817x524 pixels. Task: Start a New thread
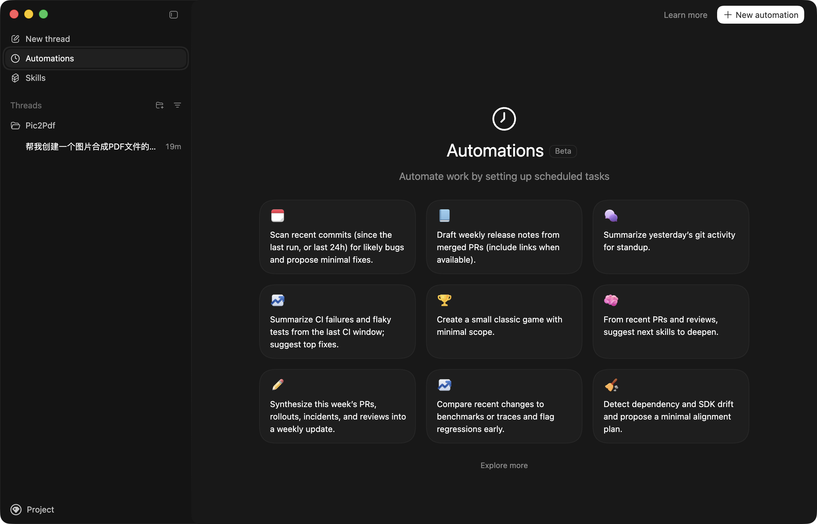(48, 39)
